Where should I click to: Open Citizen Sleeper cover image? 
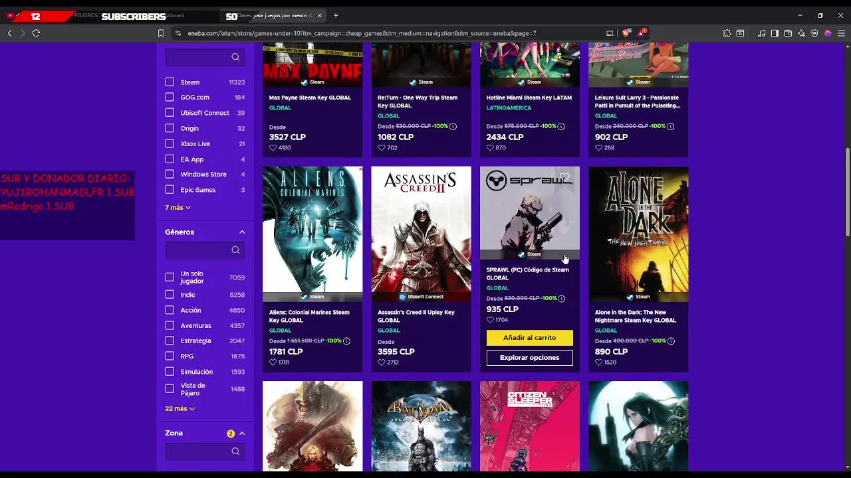point(530,426)
